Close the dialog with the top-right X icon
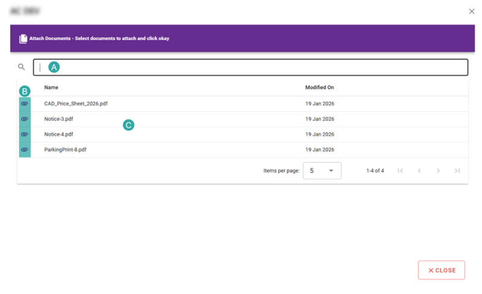 tap(472, 11)
